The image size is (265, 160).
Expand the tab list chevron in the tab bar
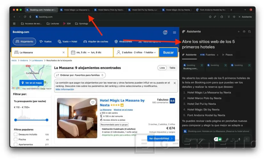(245, 10)
